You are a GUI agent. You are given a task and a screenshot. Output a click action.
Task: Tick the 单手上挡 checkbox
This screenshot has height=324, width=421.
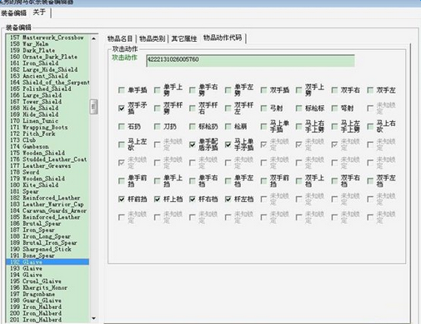click(157, 181)
